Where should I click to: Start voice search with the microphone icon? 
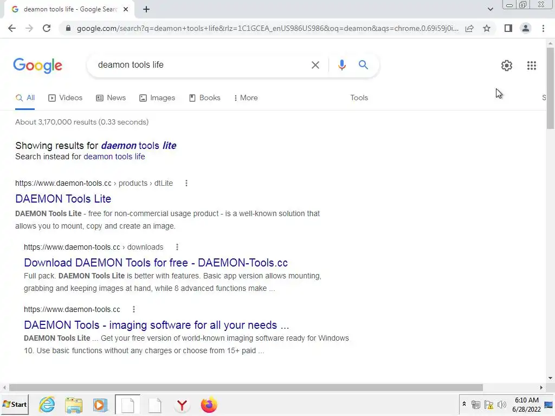341,65
